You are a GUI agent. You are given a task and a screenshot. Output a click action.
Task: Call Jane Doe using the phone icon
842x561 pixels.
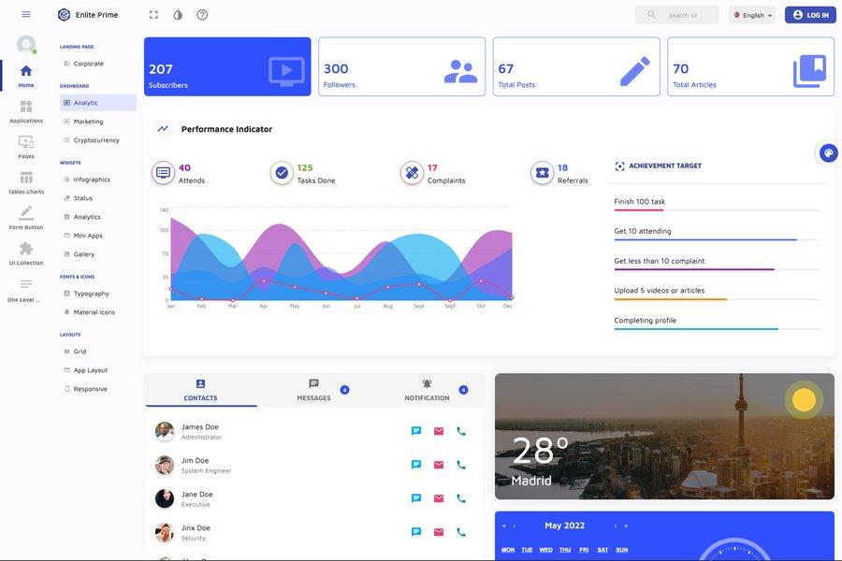pos(458,496)
